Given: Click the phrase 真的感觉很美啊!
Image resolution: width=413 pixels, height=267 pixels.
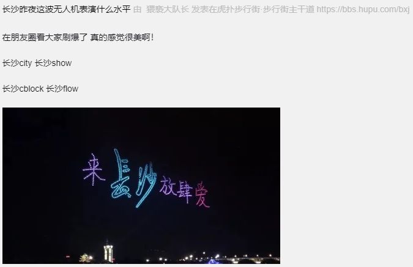Looking at the screenshot, I should 122,37.
